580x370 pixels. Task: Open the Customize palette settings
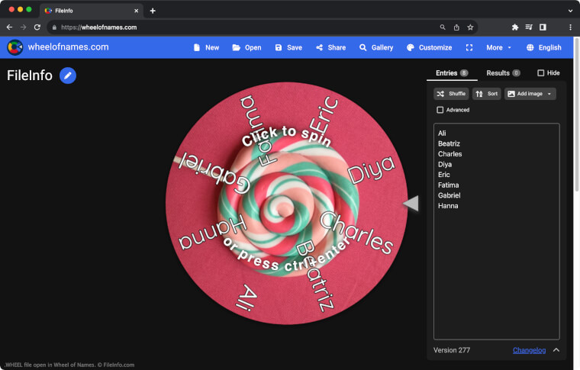point(429,47)
